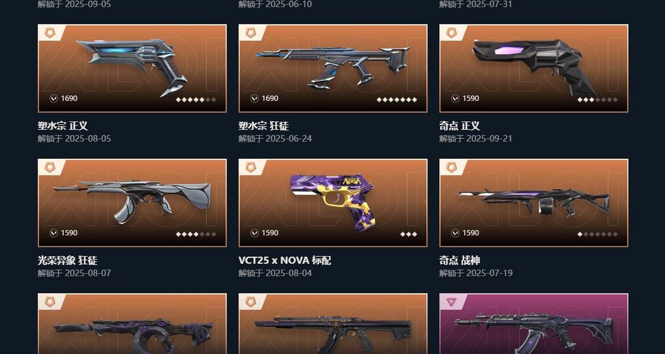
Task: Select the 塑水宗 正义 weapon skin image
Action: (132, 68)
